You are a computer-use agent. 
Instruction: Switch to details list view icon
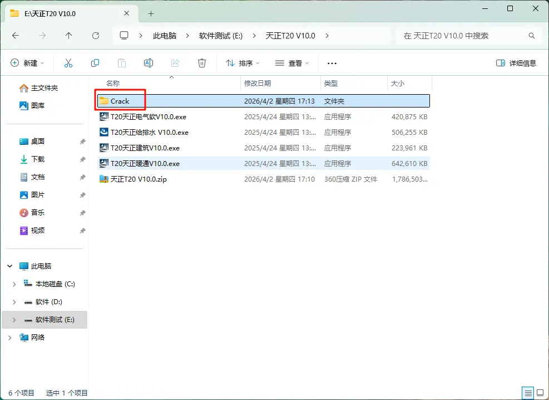coord(528,393)
